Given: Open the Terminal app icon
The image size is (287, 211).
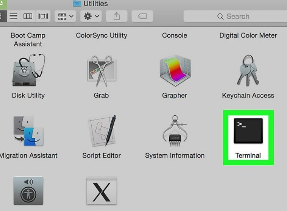Looking at the screenshot, I should pyautogui.click(x=248, y=131).
